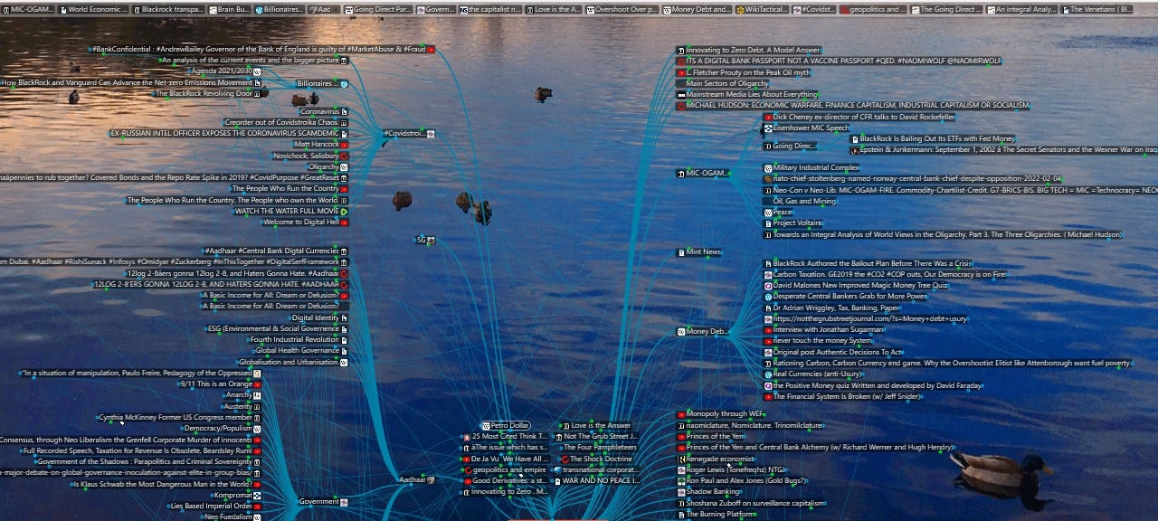This screenshot has height=521, width=1158.
Task: Click the icon inside Petro Dollar node
Action: pos(487,425)
